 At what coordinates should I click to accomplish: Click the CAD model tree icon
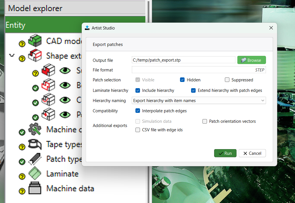[x=35, y=41]
